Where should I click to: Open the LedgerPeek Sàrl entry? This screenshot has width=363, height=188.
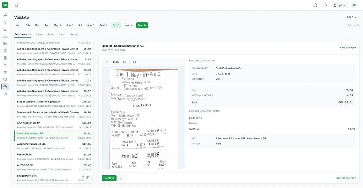click(54, 178)
